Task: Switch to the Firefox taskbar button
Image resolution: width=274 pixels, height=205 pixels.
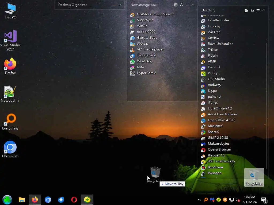Action: point(35,200)
